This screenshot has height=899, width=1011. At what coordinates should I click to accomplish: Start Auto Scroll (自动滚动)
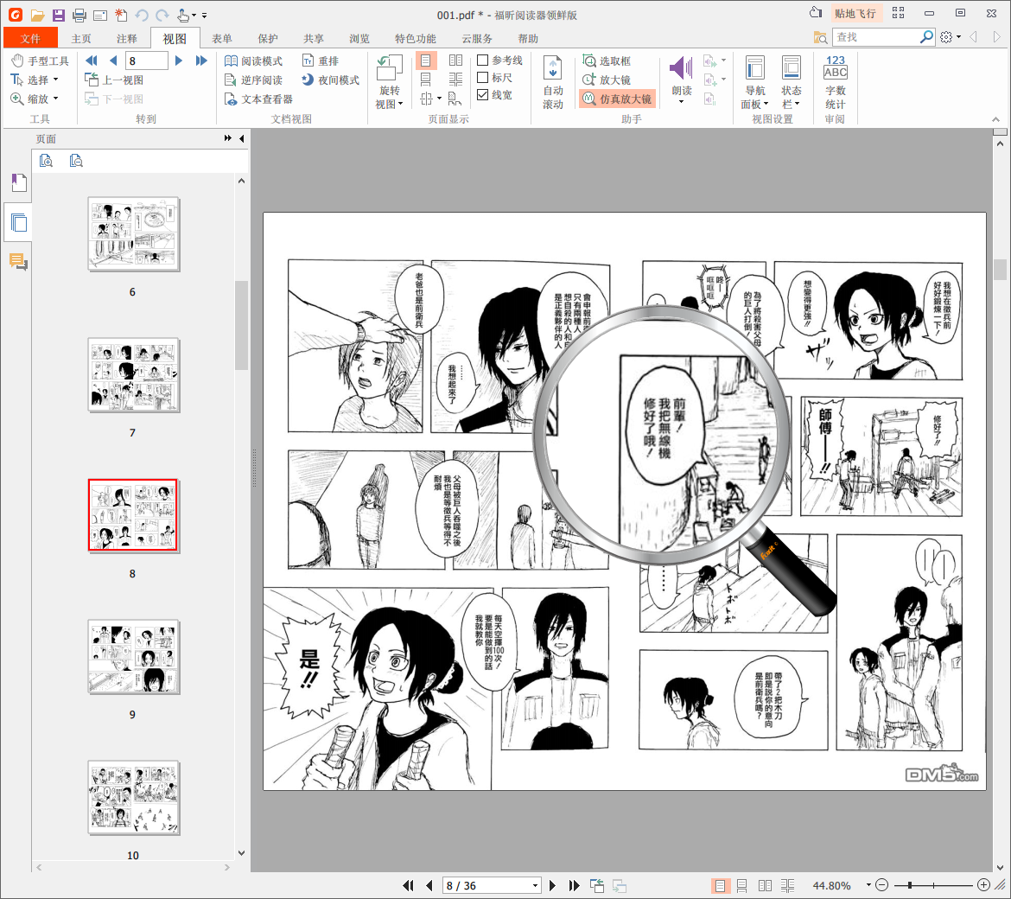(x=552, y=82)
